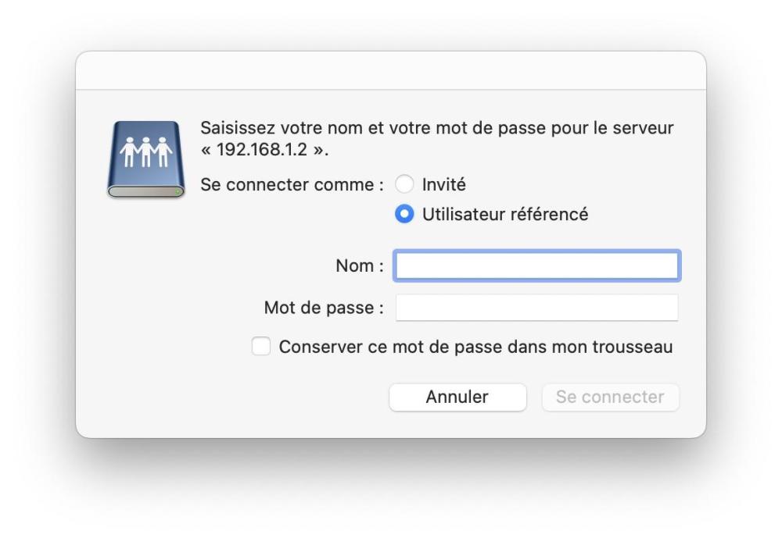Click the green status light on the drive icon

coord(178,191)
